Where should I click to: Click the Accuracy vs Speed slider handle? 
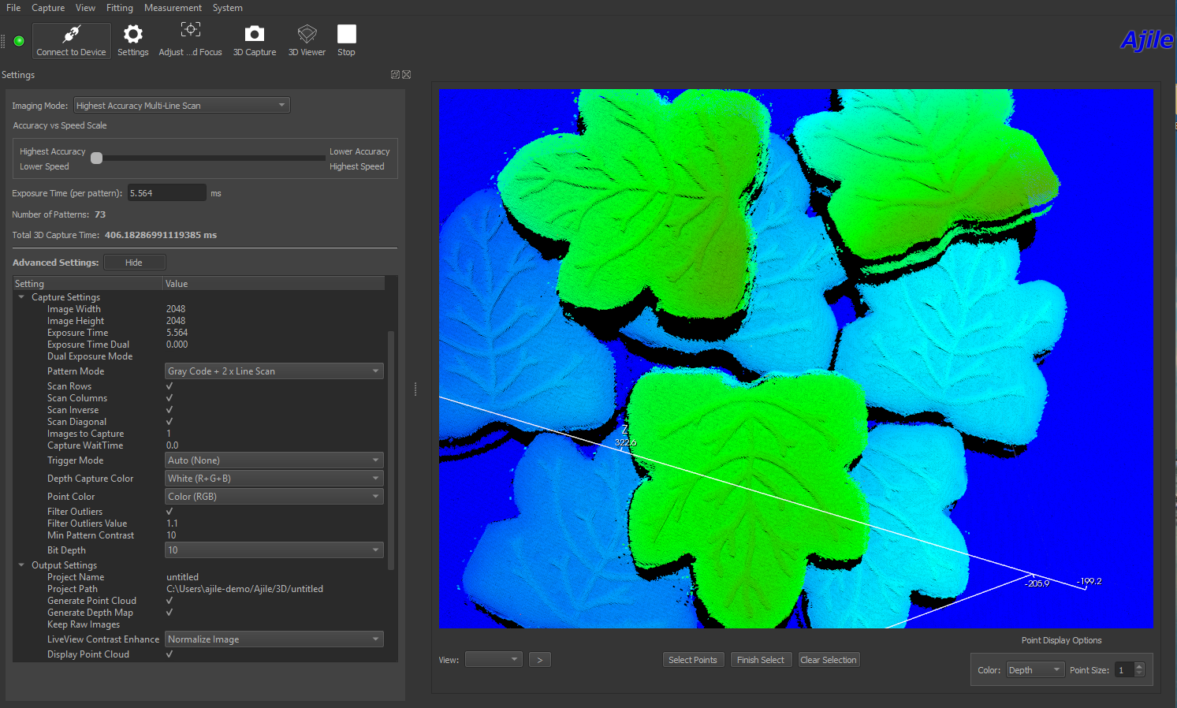coord(96,158)
